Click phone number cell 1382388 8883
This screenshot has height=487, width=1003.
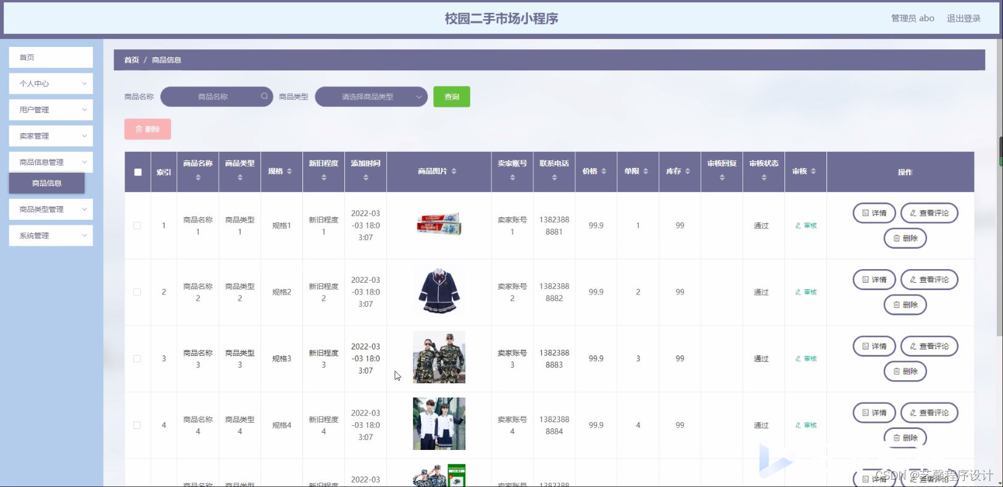click(x=554, y=359)
